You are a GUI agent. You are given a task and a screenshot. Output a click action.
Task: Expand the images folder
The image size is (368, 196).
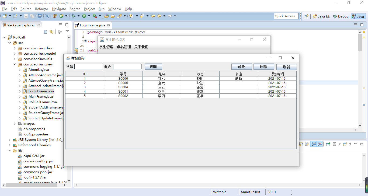coord(15,124)
